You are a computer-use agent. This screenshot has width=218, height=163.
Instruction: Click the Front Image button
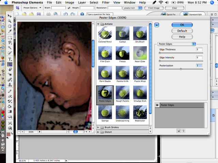pyautogui.click(x=154, y=8)
